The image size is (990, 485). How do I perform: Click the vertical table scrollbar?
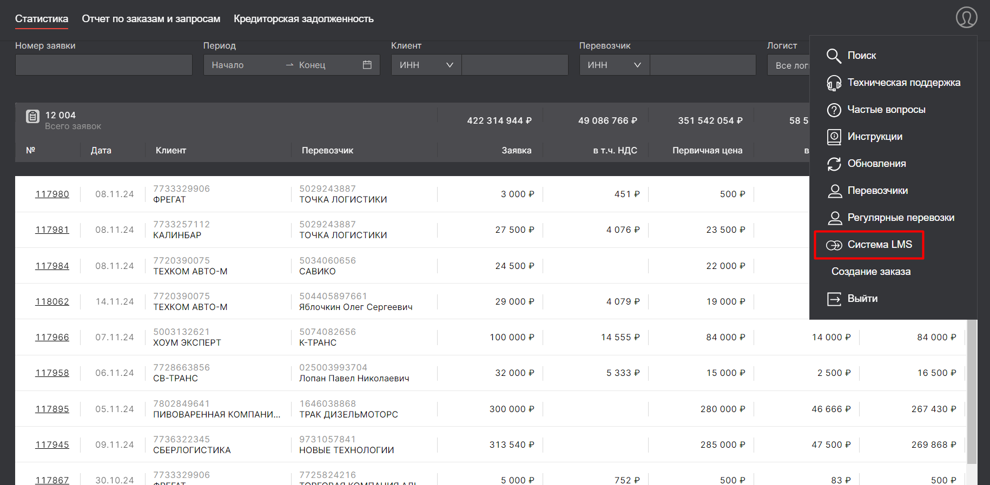(972, 392)
